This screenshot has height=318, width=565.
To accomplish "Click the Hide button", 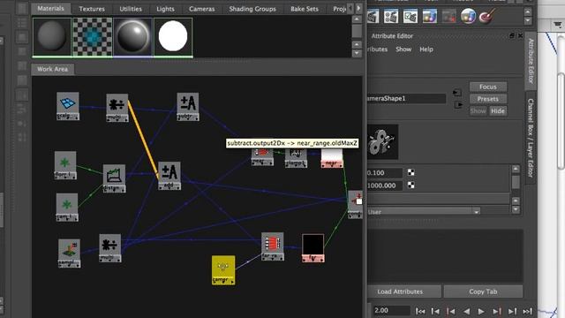I will 498,111.
